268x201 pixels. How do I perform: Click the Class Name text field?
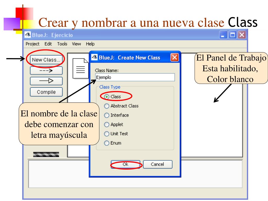click(135, 77)
